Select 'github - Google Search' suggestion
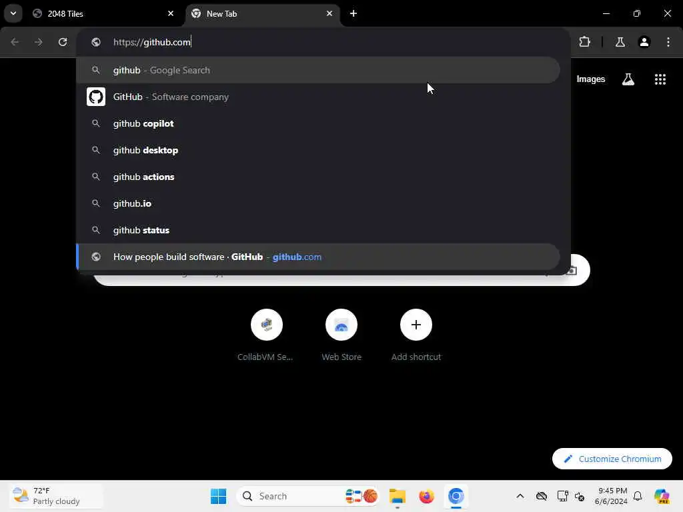The width and height of the screenshot is (683, 512). coord(318,70)
